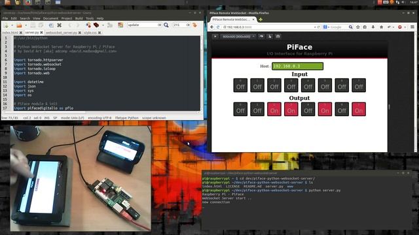Click Geany's Reload file icon

pyautogui.click(x=51, y=25)
